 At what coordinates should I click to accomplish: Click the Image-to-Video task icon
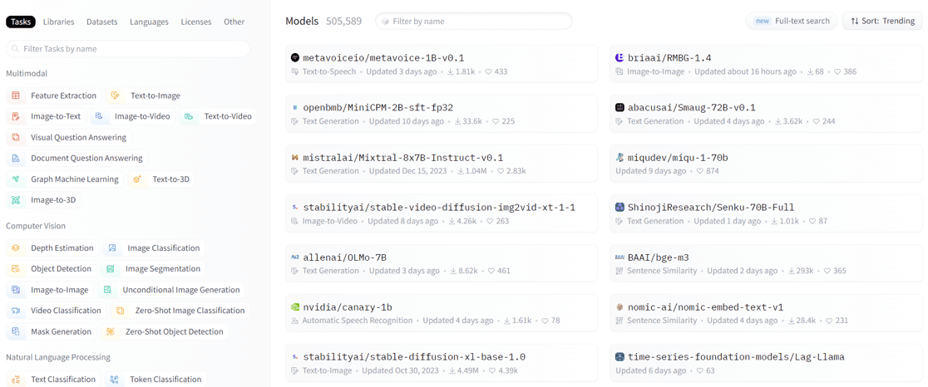pyautogui.click(x=100, y=116)
